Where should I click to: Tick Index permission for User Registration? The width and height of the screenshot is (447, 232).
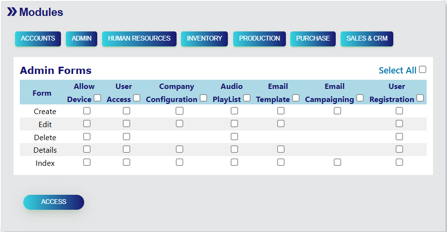click(x=399, y=162)
